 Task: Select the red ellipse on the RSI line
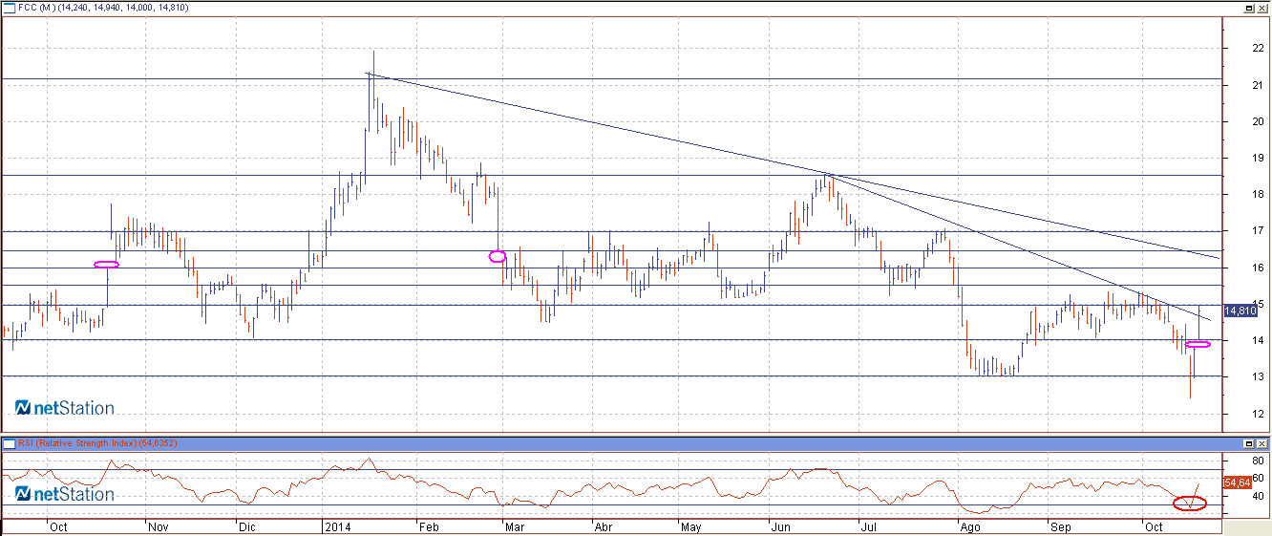(1190, 503)
